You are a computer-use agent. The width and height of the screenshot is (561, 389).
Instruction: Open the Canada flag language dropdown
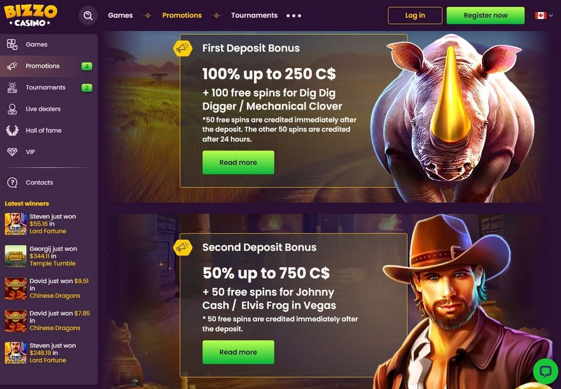[x=544, y=16]
